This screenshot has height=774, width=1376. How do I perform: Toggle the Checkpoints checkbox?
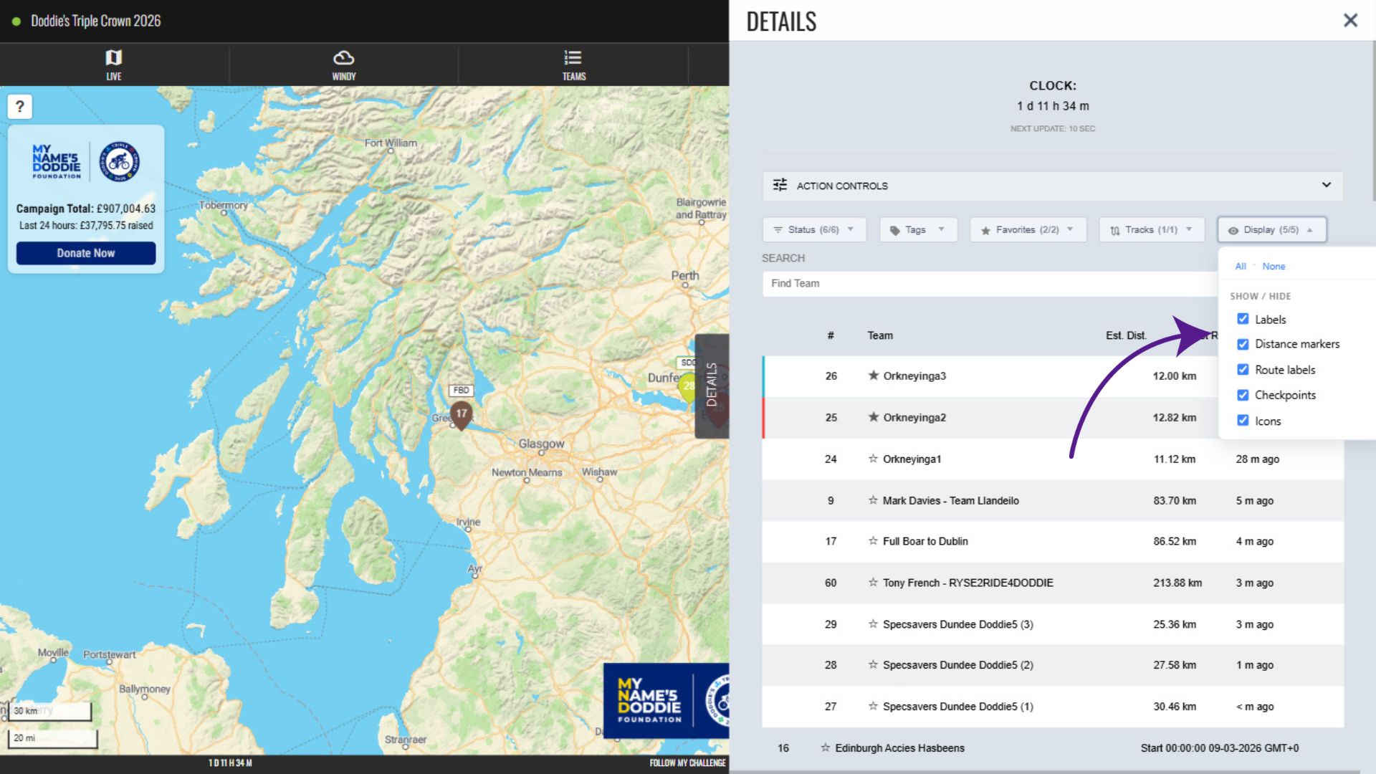[x=1243, y=395]
